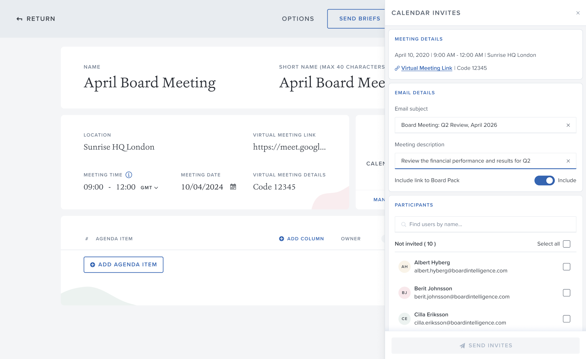Edit the Sunrise HQ London location
The height and width of the screenshot is (359, 586).
119,147
